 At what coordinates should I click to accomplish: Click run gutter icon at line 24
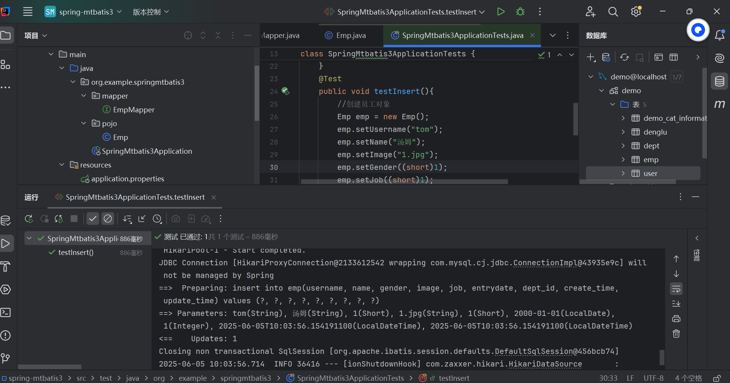pyautogui.click(x=285, y=91)
